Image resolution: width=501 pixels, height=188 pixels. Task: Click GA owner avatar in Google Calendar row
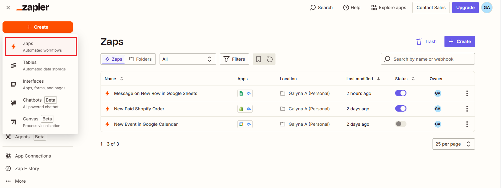coord(438,124)
